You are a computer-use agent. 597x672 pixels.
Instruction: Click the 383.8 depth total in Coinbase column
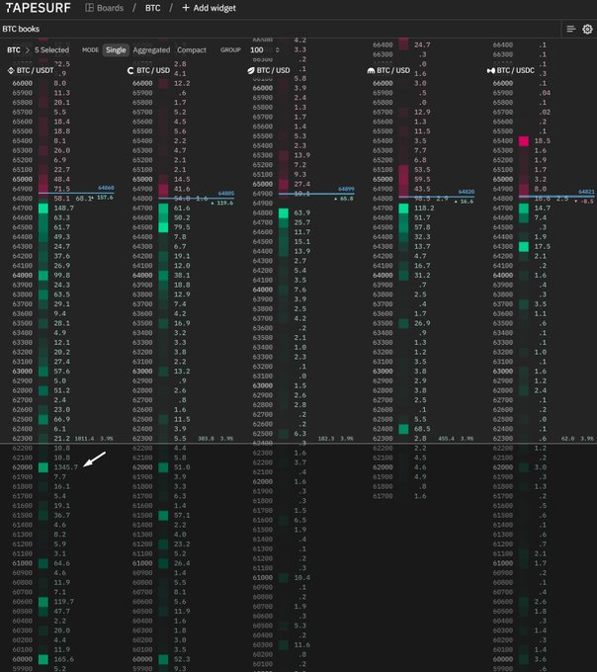(206, 439)
